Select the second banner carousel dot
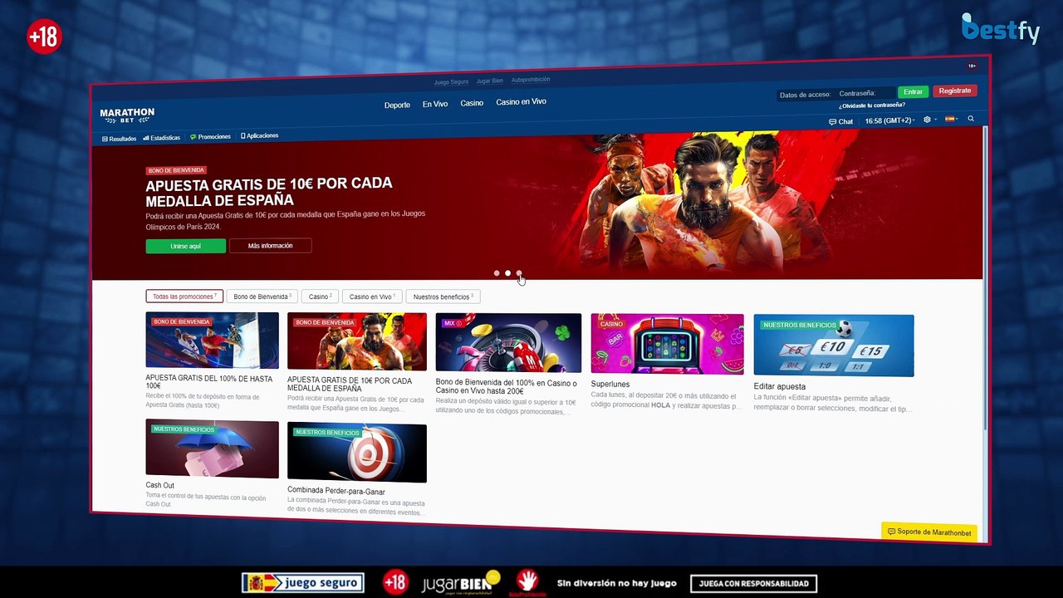This screenshot has height=598, width=1063. point(507,273)
